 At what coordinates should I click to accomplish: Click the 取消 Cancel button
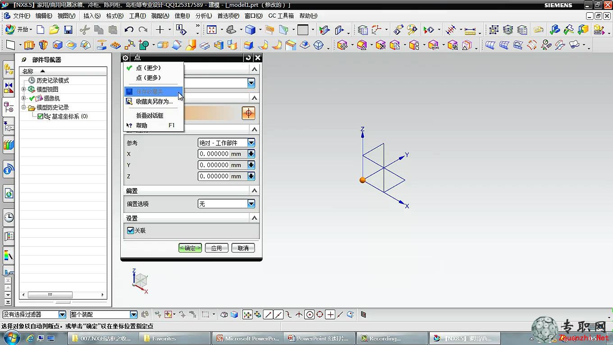tap(243, 248)
